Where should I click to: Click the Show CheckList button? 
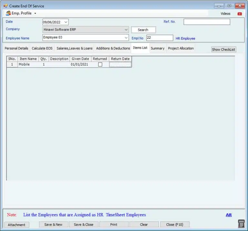223,49
